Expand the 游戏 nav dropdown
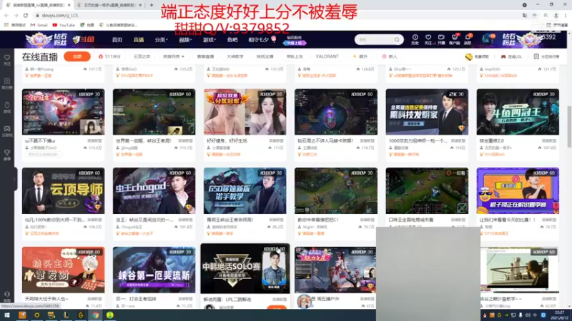Screen dimensions: 572x321 click(209, 40)
